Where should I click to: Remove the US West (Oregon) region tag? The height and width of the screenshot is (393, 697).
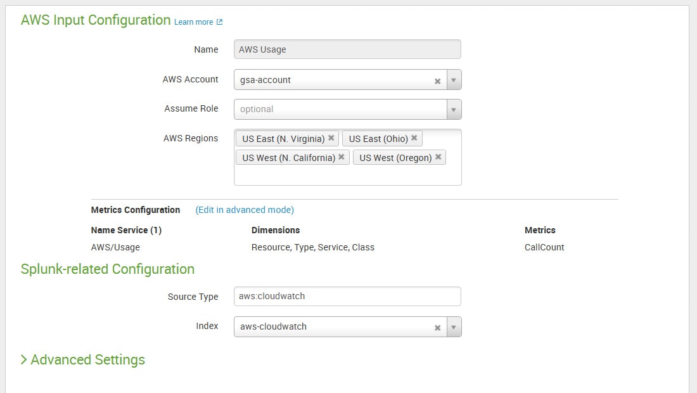(x=438, y=157)
